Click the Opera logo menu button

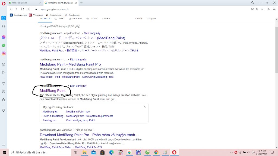[4, 4]
